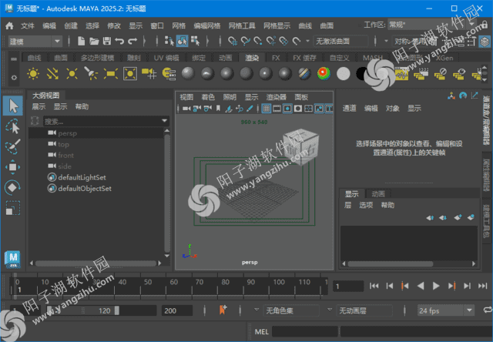Step to next keyframe
493x342 pixels.
(452, 286)
